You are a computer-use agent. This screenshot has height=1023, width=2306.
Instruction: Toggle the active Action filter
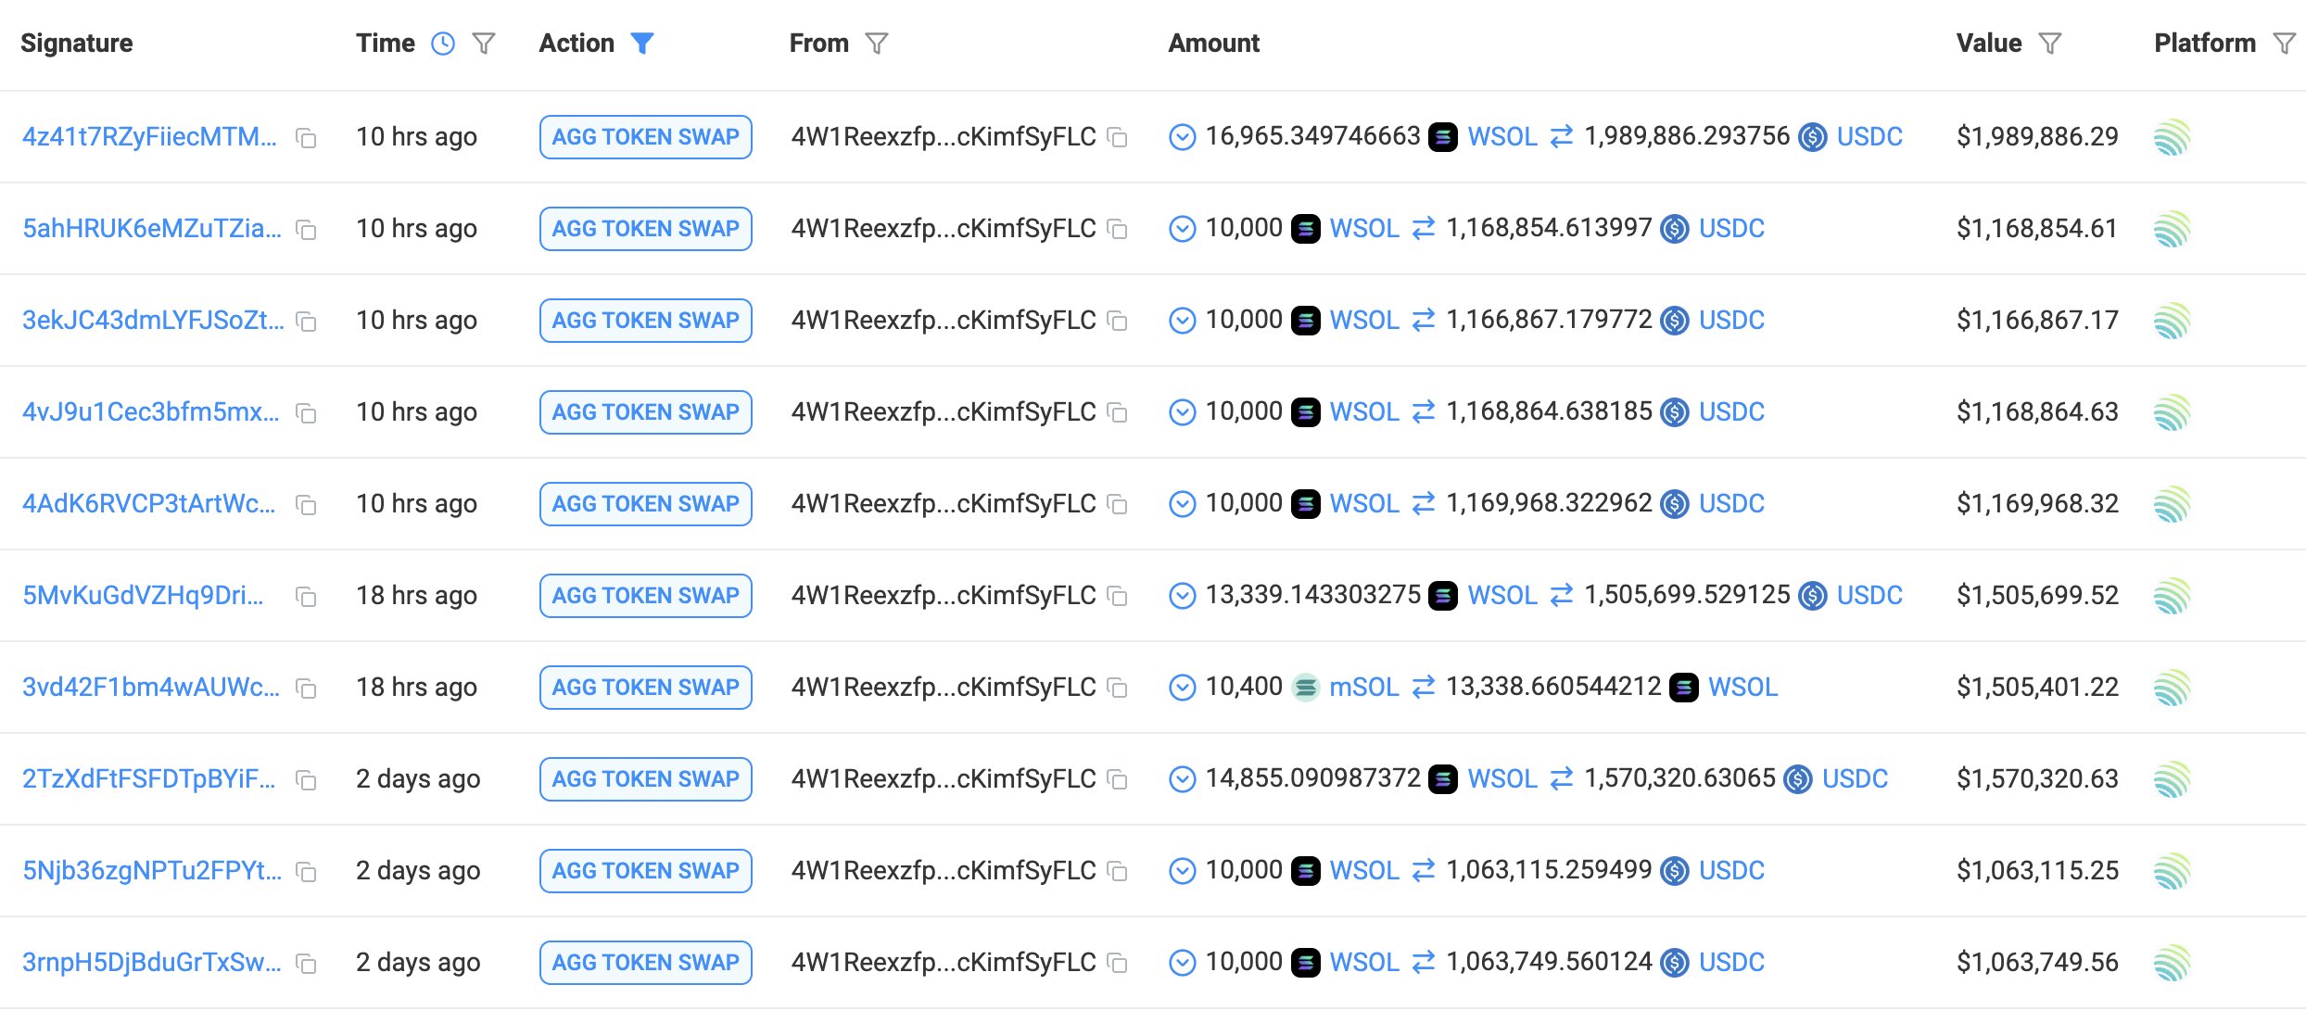(x=642, y=44)
